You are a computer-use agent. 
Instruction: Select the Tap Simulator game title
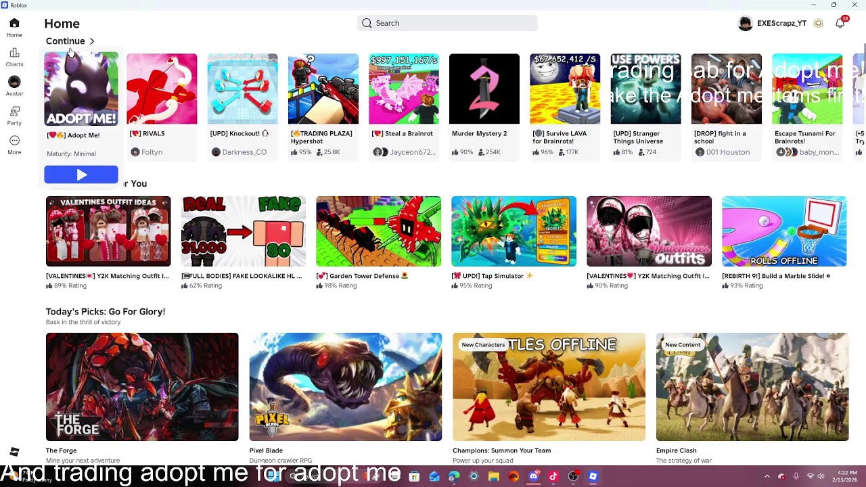point(492,276)
